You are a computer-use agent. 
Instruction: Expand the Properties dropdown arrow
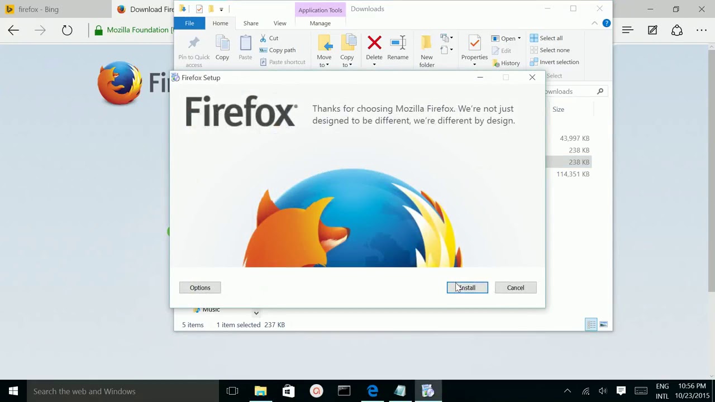[x=474, y=64]
